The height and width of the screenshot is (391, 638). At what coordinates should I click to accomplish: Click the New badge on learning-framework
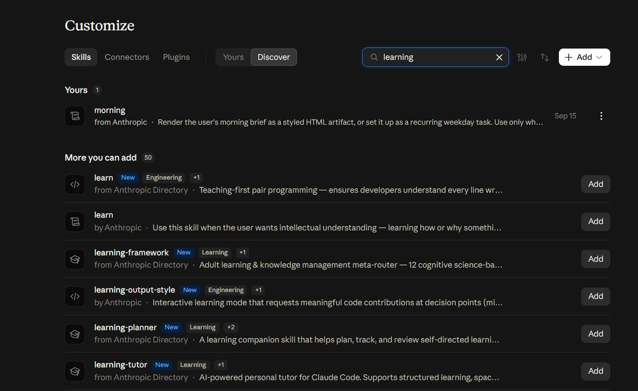pos(184,253)
